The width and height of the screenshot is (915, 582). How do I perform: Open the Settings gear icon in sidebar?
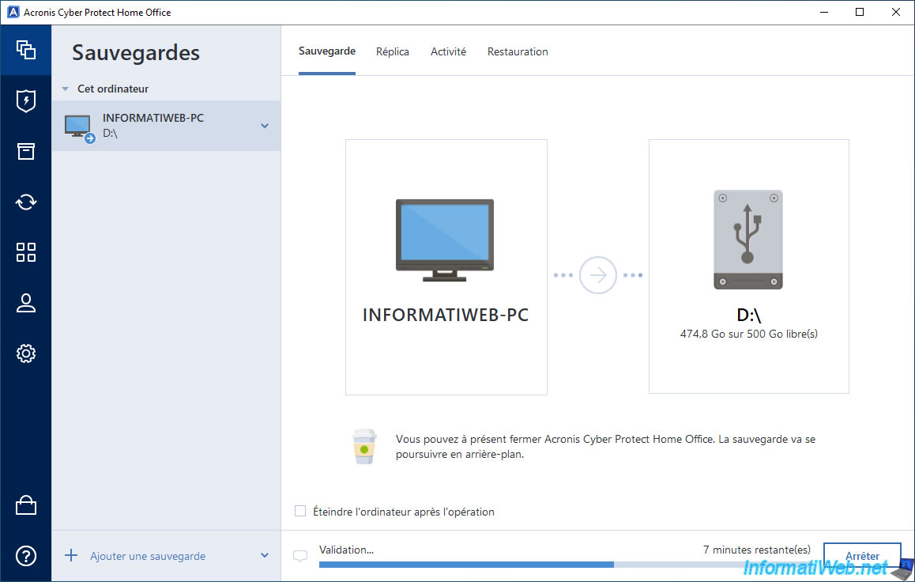pyautogui.click(x=25, y=353)
